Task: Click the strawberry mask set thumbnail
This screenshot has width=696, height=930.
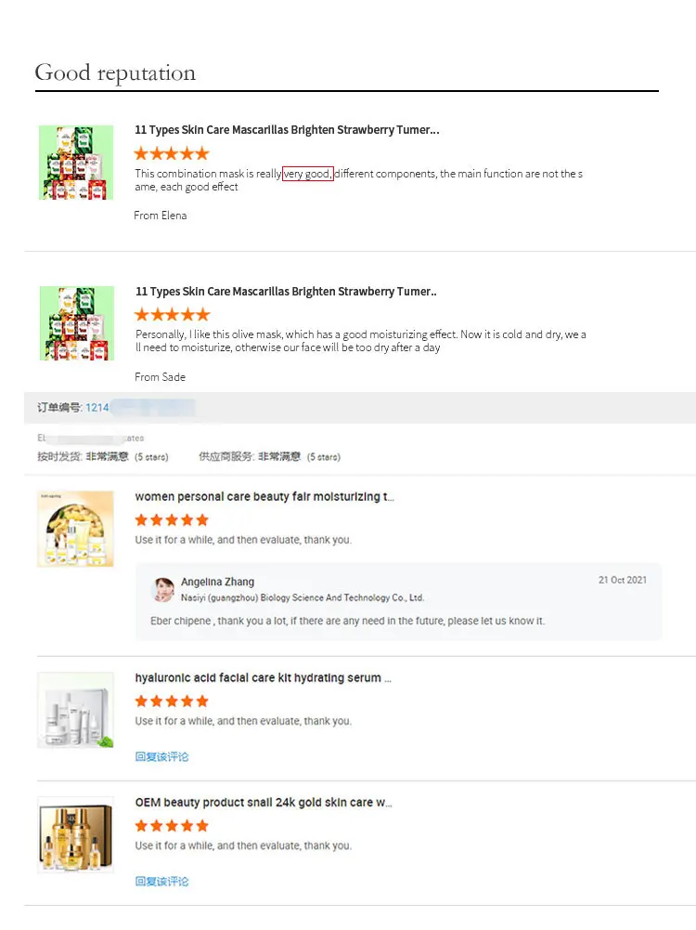Action: tap(75, 162)
